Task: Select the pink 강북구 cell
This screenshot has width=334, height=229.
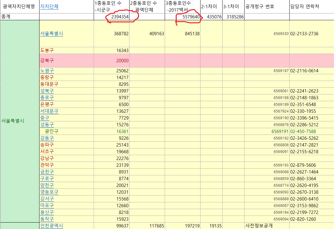Action: [47, 61]
